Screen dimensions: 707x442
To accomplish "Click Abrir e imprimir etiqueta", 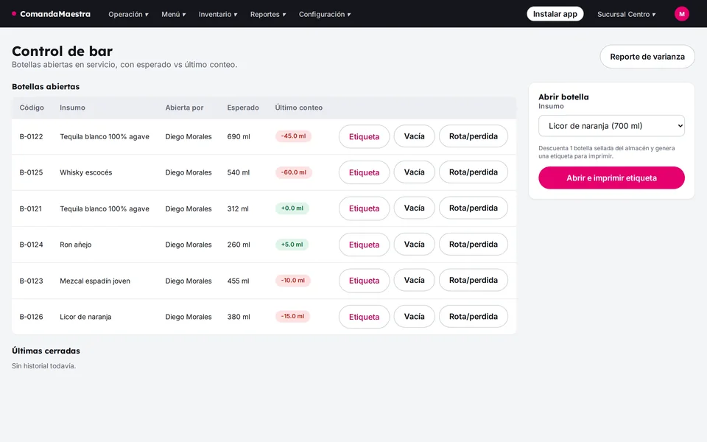I will tap(611, 178).
